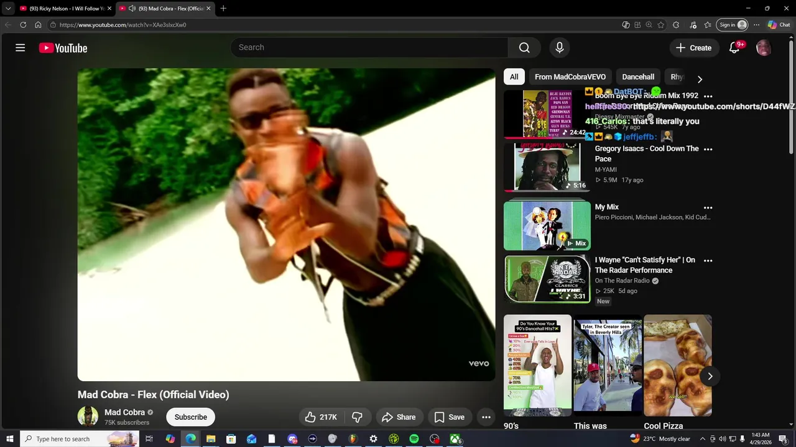Dislike the Mad Cobra Flex video
This screenshot has width=796, height=447.
357,417
